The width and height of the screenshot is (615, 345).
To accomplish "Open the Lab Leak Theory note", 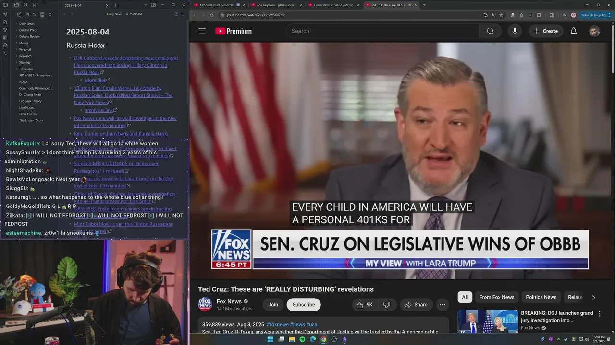I will pyautogui.click(x=30, y=101).
